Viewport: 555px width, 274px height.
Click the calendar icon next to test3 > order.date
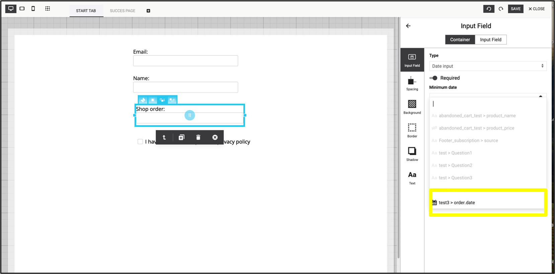[434, 202]
